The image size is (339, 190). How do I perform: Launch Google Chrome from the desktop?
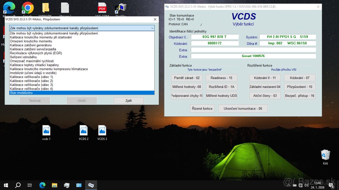[x=27, y=8]
